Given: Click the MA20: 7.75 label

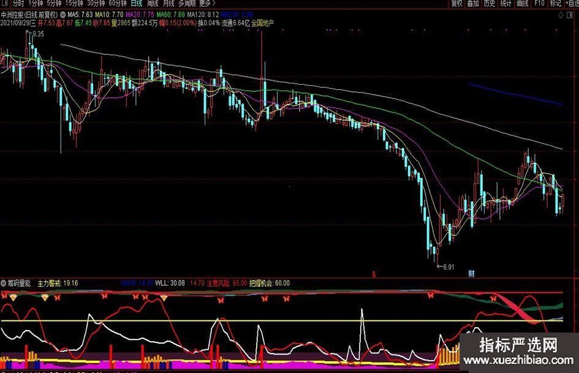Looking at the screenshot, I should click(x=140, y=15).
